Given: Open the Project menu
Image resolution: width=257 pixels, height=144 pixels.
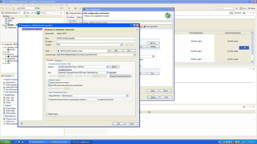Looking at the screenshot, I should 30,5.
